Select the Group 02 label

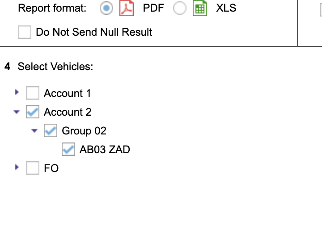coord(84,131)
